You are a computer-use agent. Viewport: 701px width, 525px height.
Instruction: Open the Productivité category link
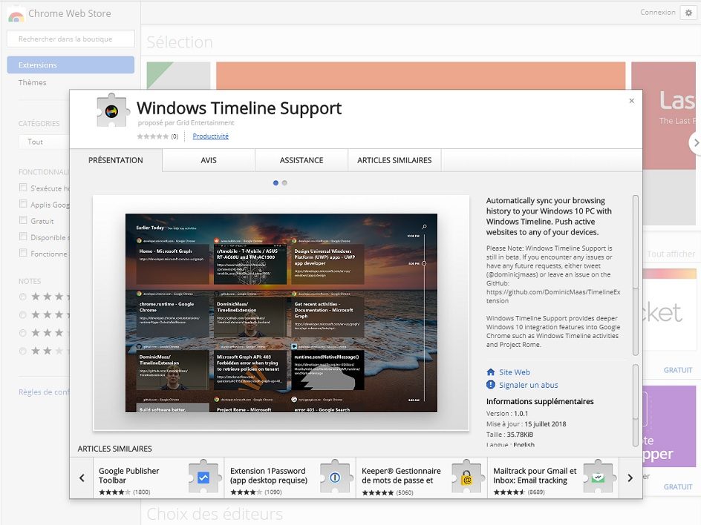coord(210,136)
